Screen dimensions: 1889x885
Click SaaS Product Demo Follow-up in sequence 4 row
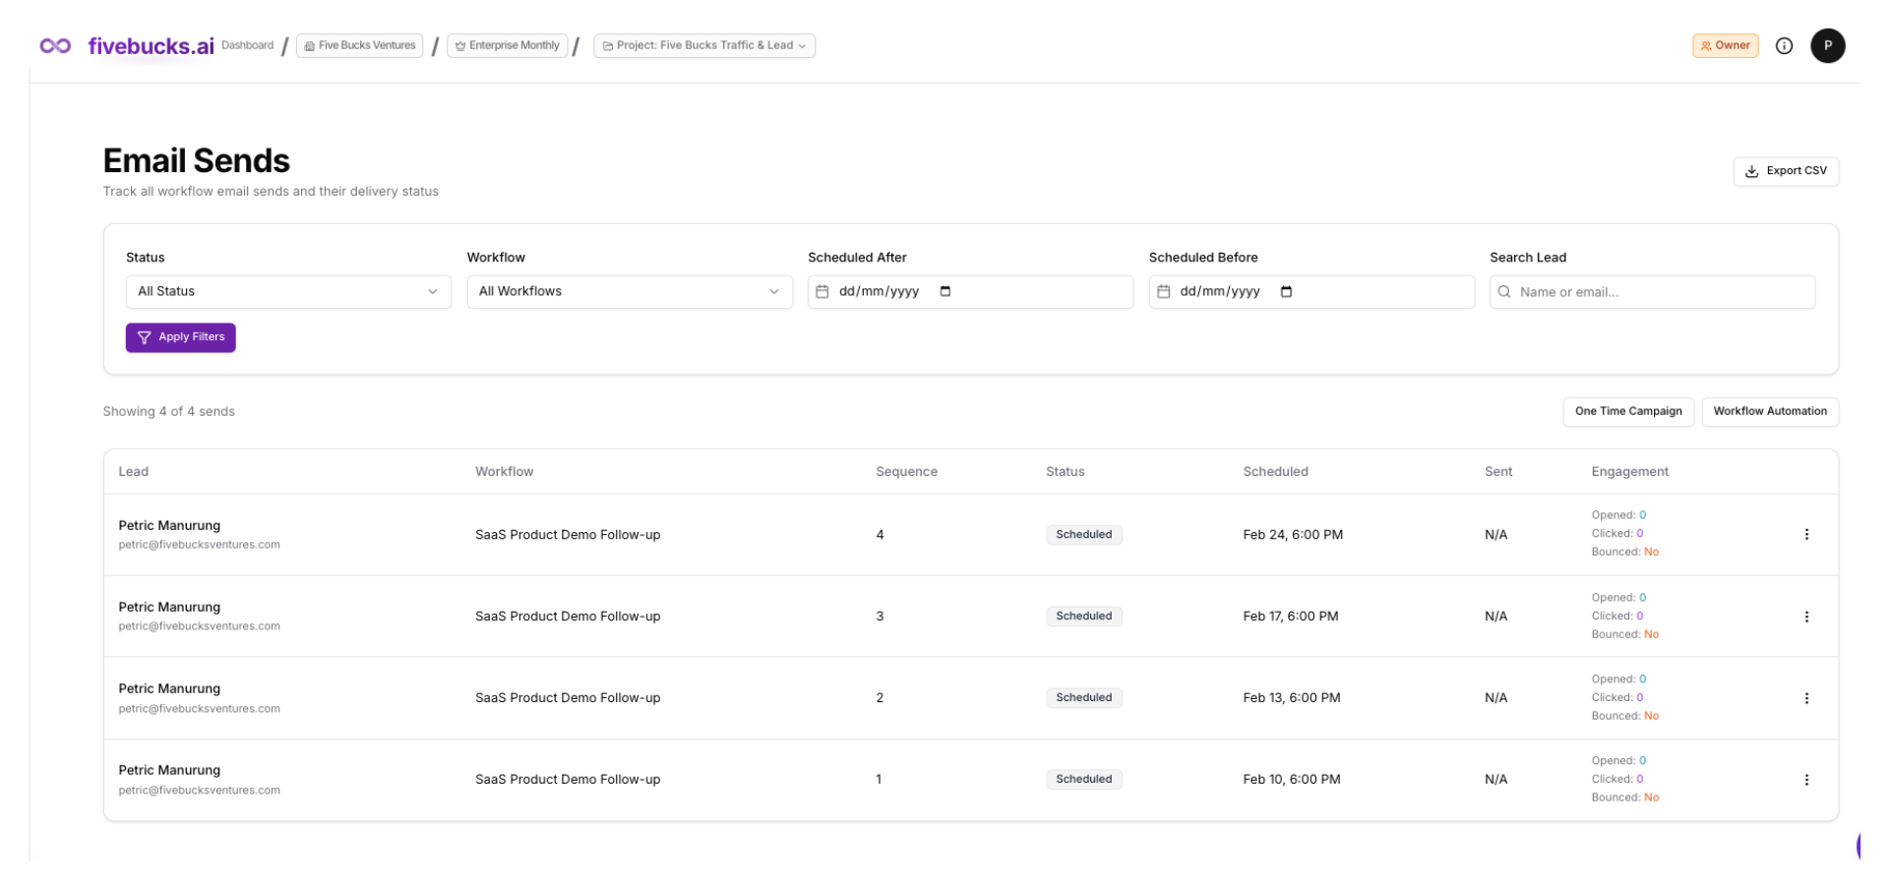(568, 535)
